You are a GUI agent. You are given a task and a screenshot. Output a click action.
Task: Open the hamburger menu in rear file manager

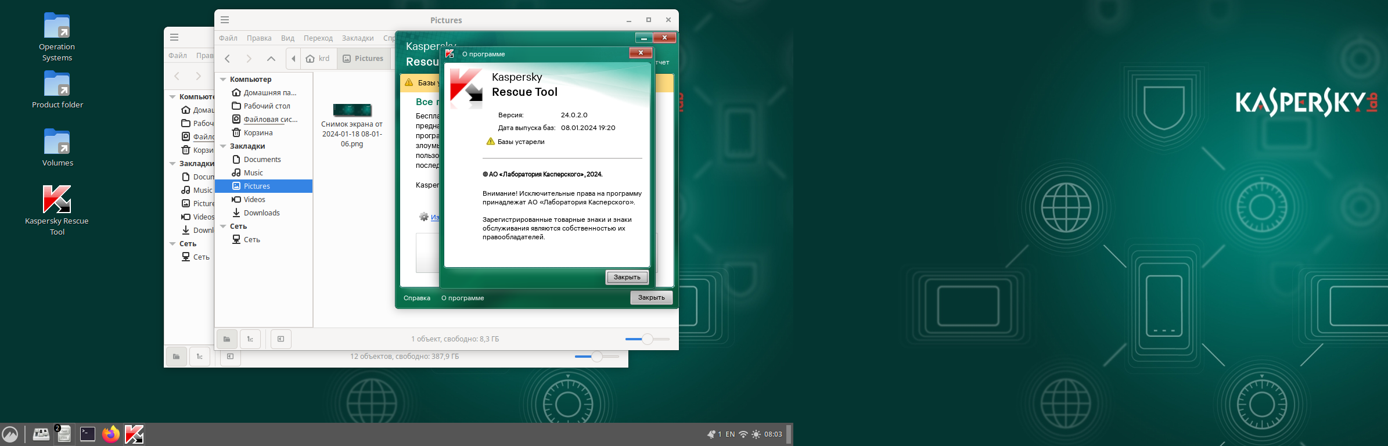pos(174,37)
